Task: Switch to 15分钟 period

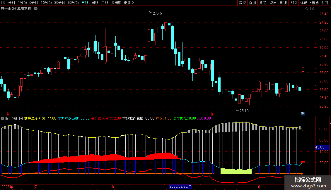Action: pos(46,3)
